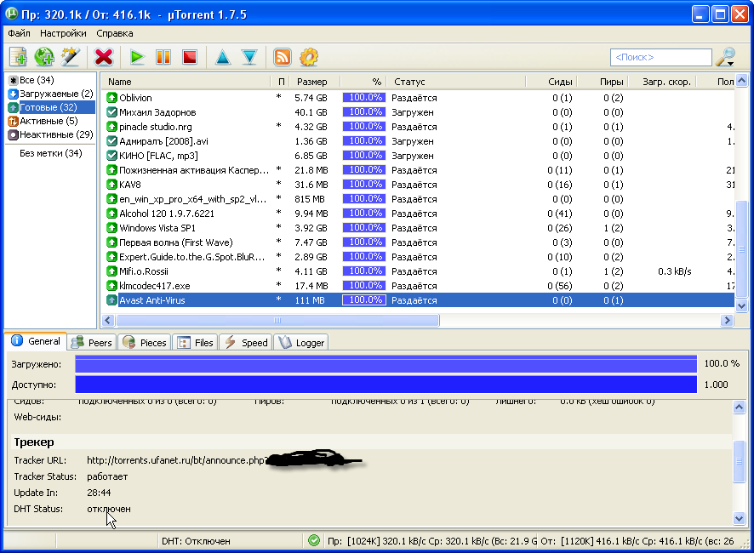Click the seeding icon next to Alcohol 120 1.9.7.6221
The image size is (754, 553).
coord(111,213)
